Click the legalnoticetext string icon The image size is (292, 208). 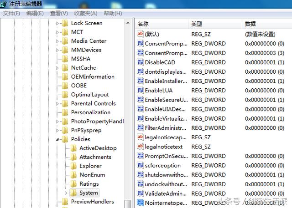pyautogui.click(x=140, y=147)
